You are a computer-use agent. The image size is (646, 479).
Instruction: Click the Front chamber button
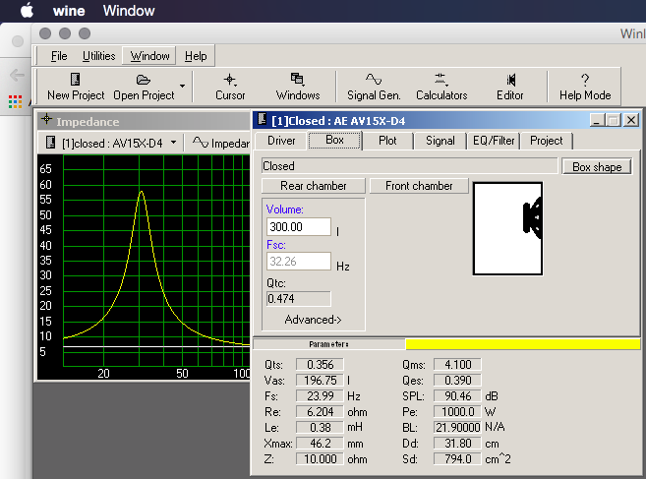pyautogui.click(x=419, y=186)
